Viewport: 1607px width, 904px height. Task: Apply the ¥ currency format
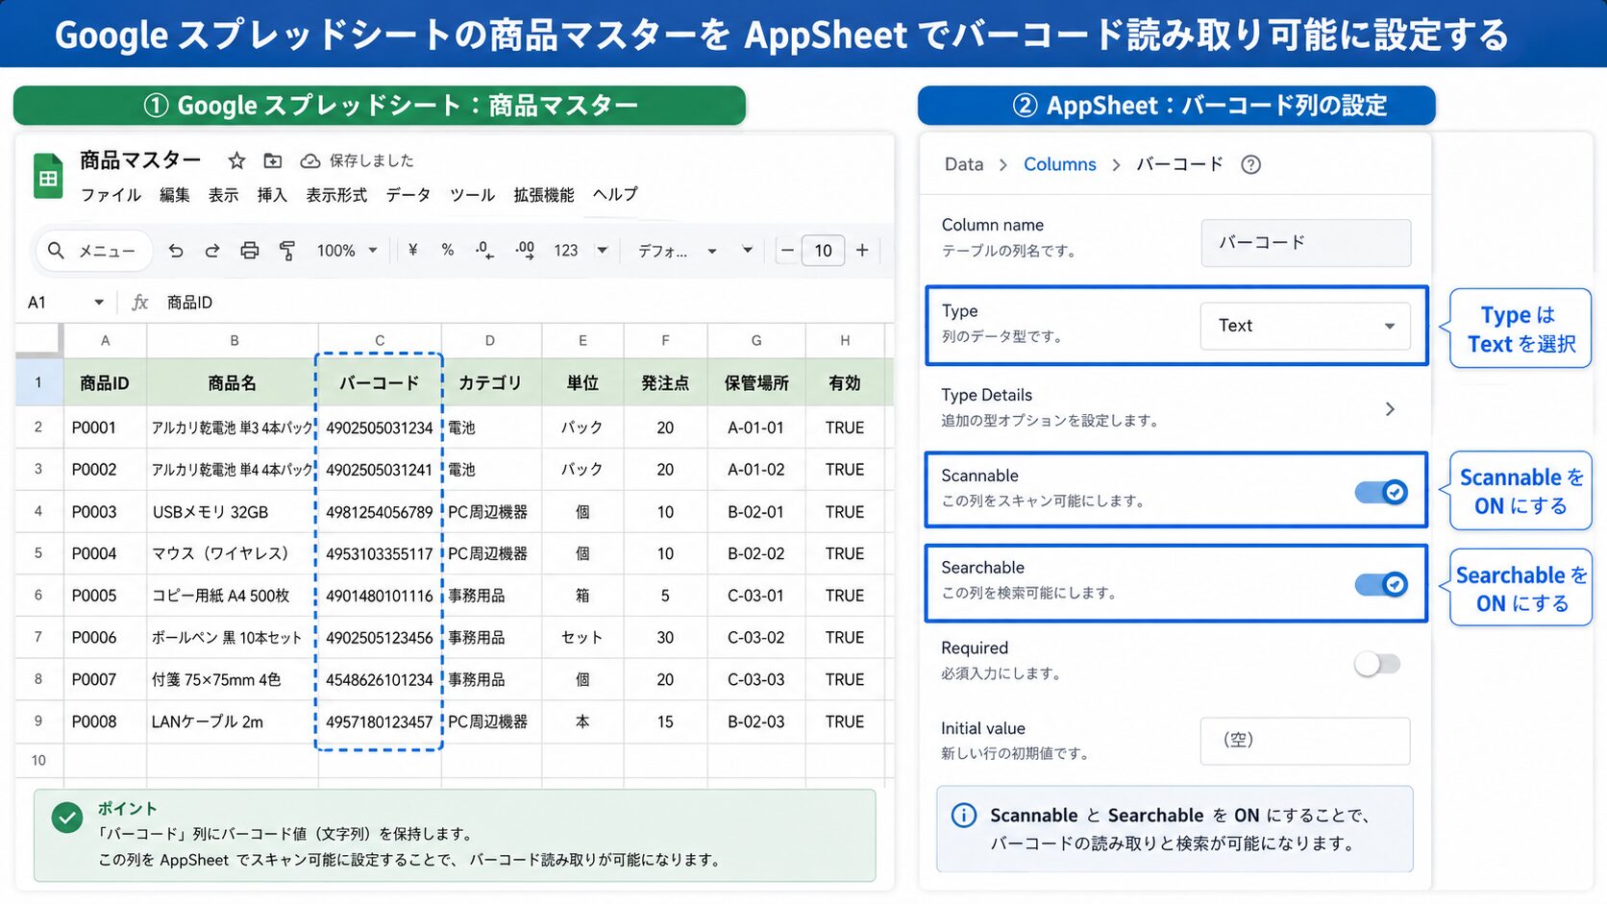pos(413,250)
